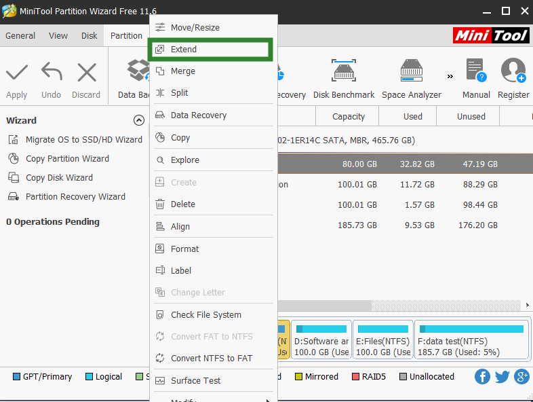Click the Mirrored legend swatch
The height and width of the screenshot is (402, 533).
tap(298, 376)
